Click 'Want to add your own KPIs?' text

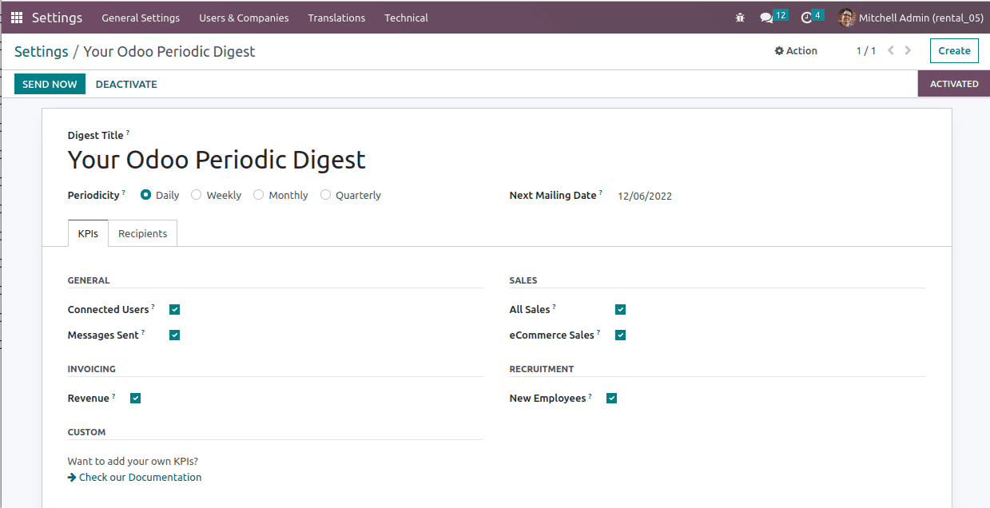tap(133, 462)
